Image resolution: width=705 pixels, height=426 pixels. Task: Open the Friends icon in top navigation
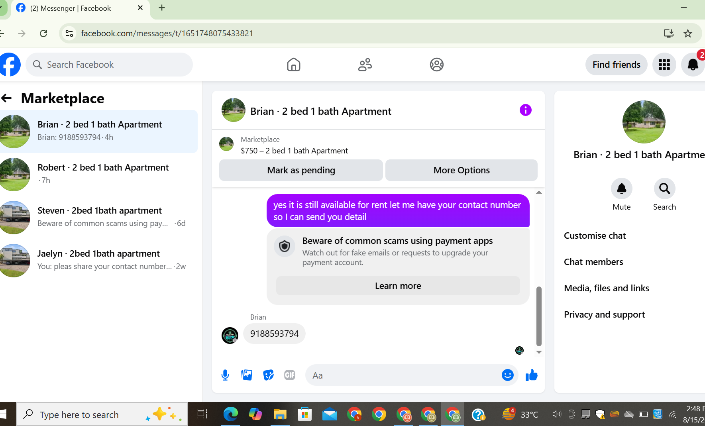[365, 65]
